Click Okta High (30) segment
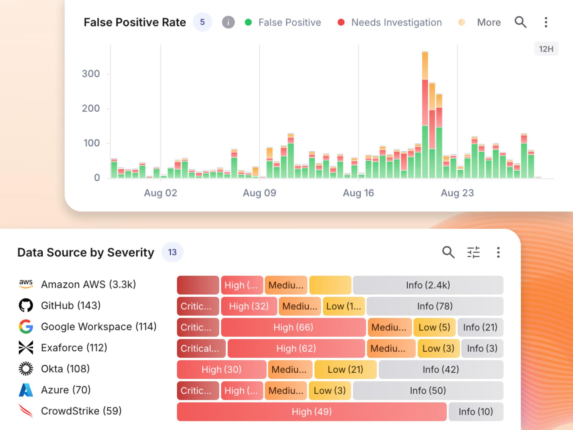The image size is (573, 430). pos(221,369)
